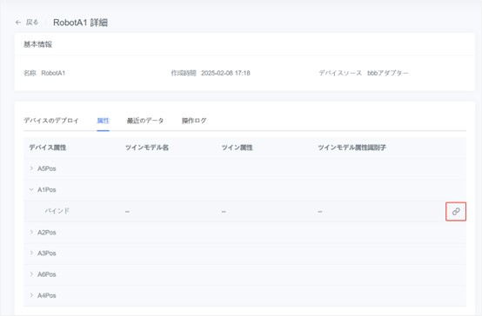
Task: Open the 操作ログ tab
Action: point(194,121)
